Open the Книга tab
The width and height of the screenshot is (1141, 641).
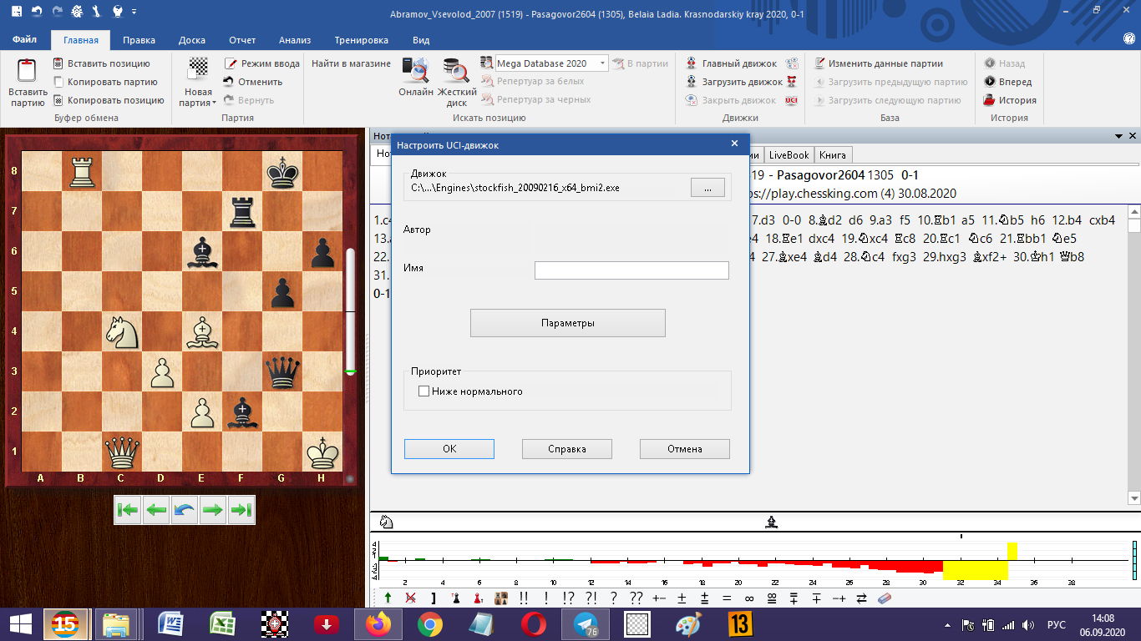pyautogui.click(x=833, y=155)
